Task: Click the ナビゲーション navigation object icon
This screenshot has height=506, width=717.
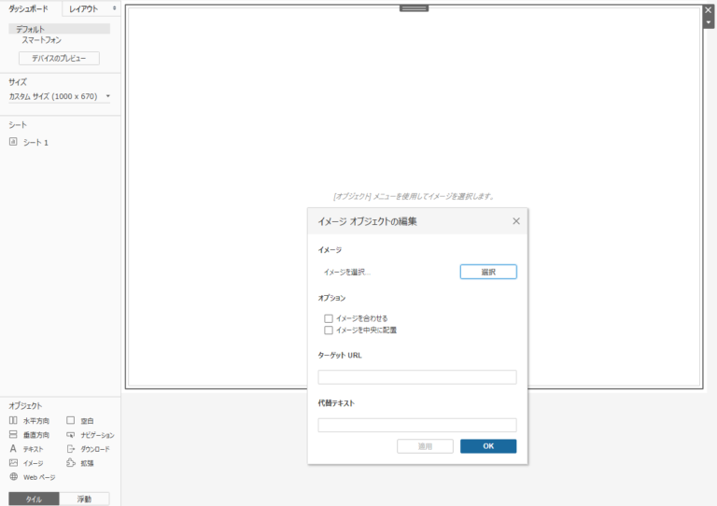Action: [71, 435]
